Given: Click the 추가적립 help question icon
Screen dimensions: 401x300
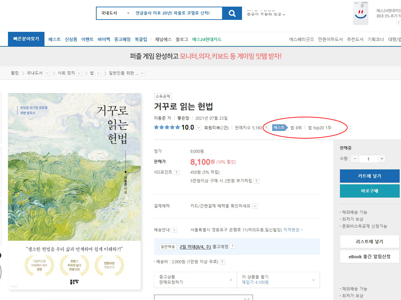Looking at the screenshot, I should 256,181.
